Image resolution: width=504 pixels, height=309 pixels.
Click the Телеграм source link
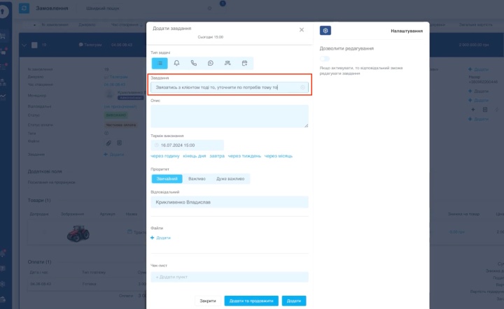click(x=116, y=77)
